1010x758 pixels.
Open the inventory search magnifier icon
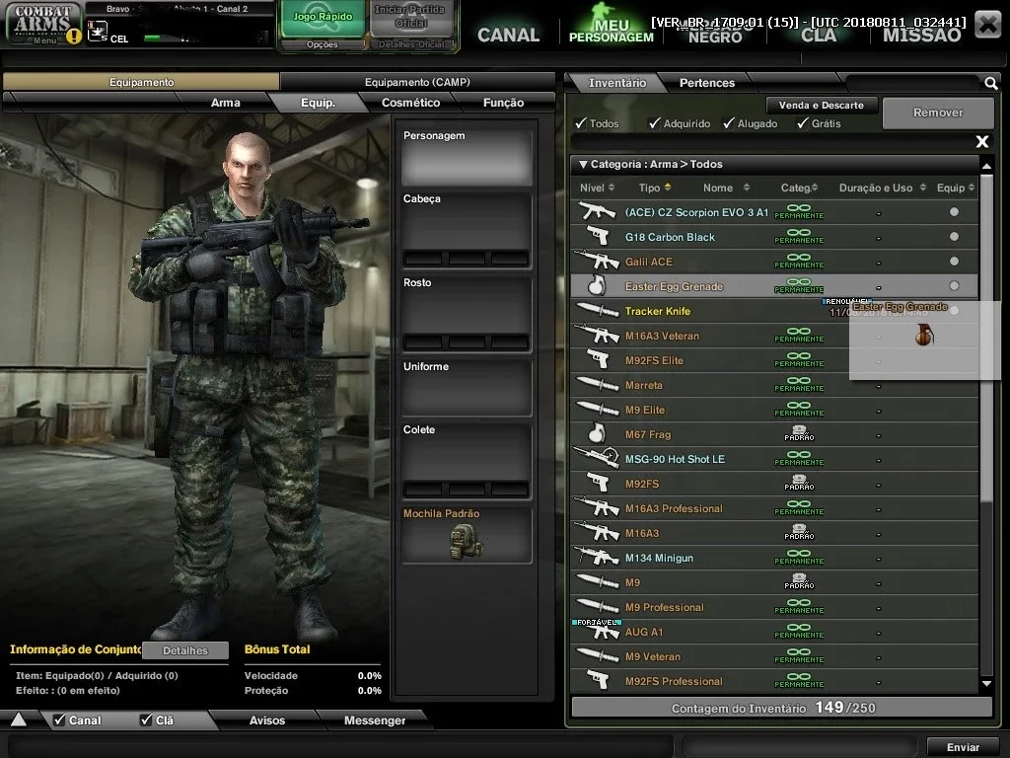(990, 83)
